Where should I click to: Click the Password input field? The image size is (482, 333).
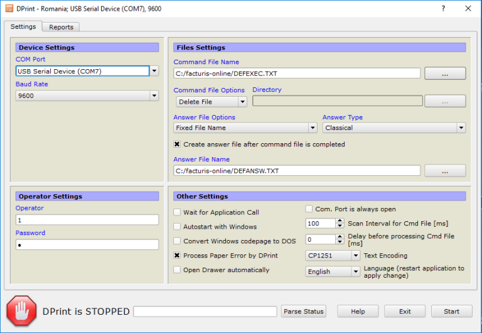point(87,244)
